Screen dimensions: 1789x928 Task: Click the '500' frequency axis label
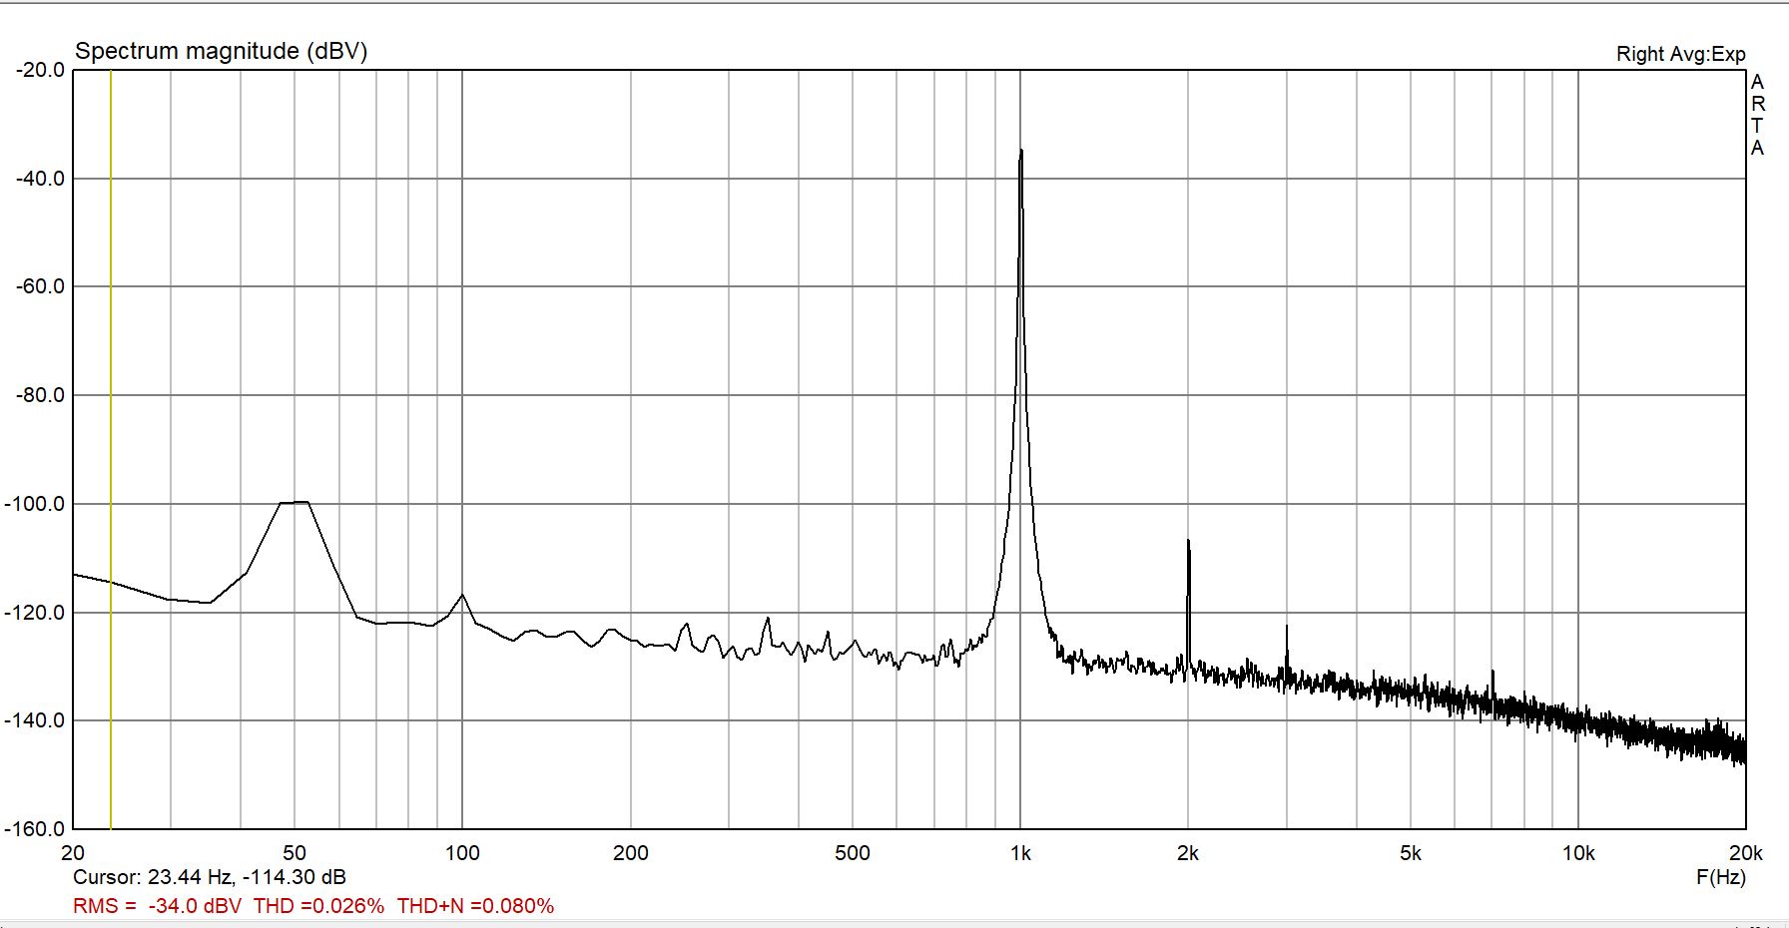pyautogui.click(x=853, y=853)
